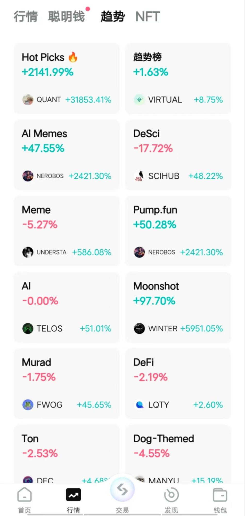
Task: Tap the QUANT token avatar
Action: tap(28, 100)
